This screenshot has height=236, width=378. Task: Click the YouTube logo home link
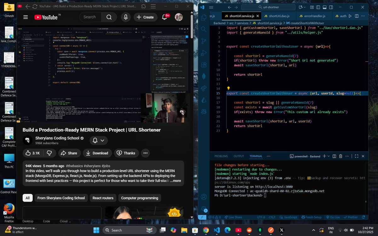pos(46,17)
